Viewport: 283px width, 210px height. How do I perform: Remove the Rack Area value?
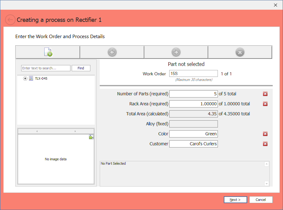pyautogui.click(x=265, y=104)
